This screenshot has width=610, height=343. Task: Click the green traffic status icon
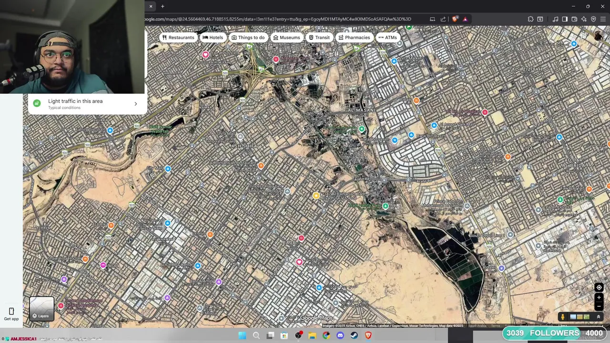coord(37,103)
